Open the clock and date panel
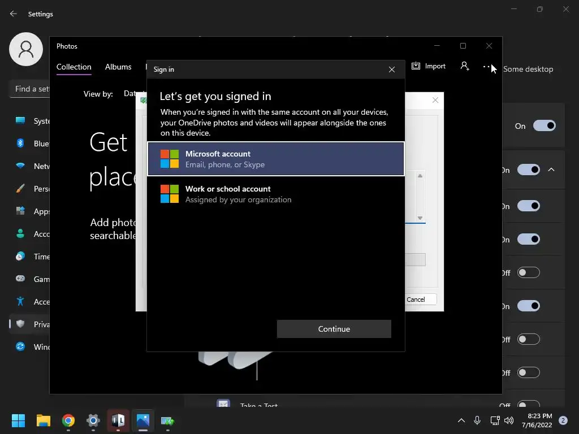 (537, 420)
